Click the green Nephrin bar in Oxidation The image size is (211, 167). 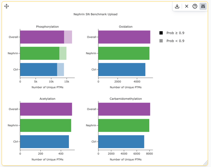(124, 53)
